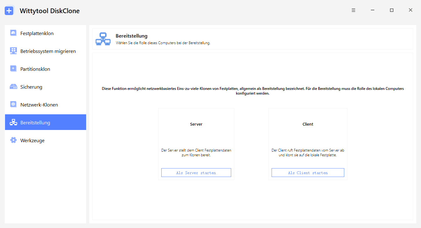
Task: Click the Als Server starten button
Action: tap(196, 173)
